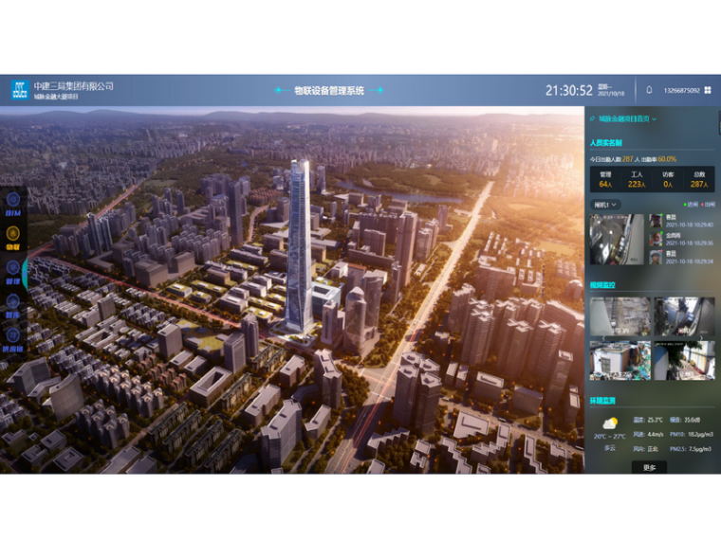Open the bottom sidebar module icon
The width and height of the screenshot is (721, 540).
(13, 335)
